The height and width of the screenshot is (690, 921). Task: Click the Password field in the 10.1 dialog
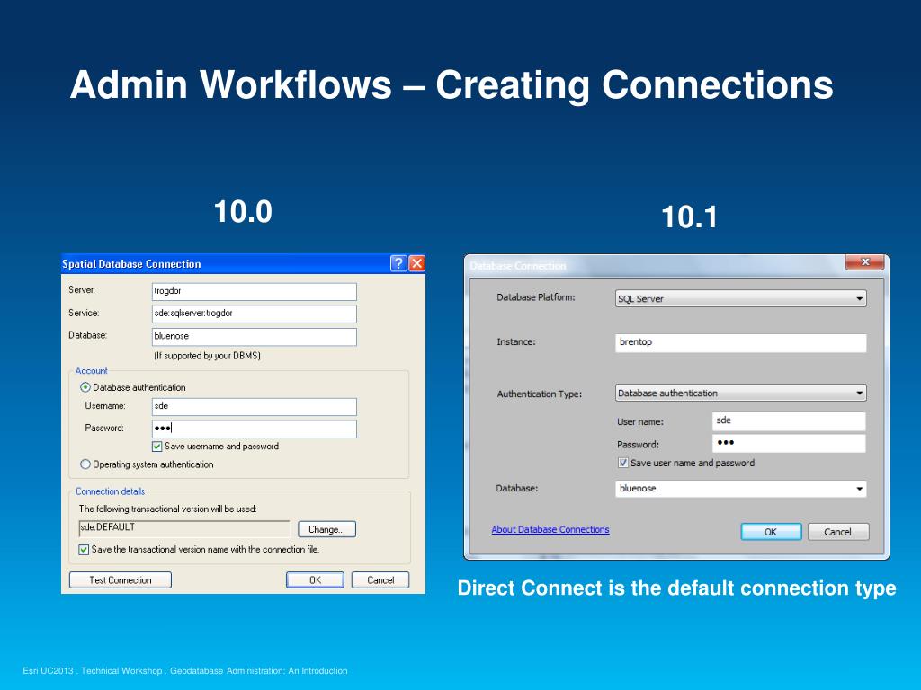point(789,444)
